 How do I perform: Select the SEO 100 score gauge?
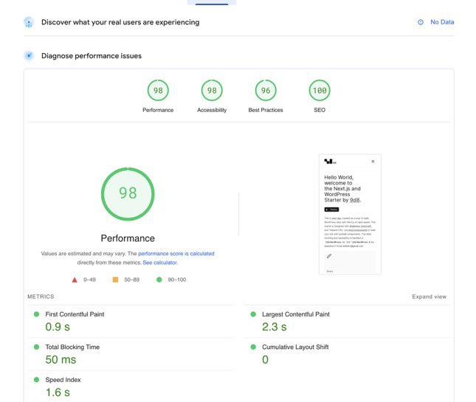click(320, 91)
